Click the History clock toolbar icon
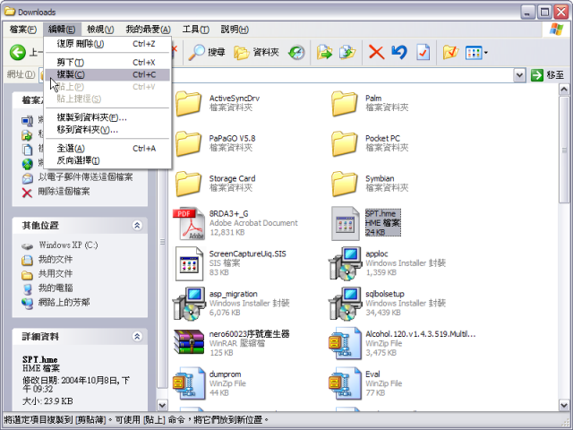This screenshot has height=430, width=573. [296, 52]
